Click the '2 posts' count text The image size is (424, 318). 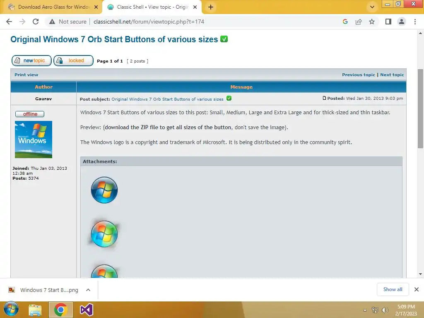click(137, 61)
